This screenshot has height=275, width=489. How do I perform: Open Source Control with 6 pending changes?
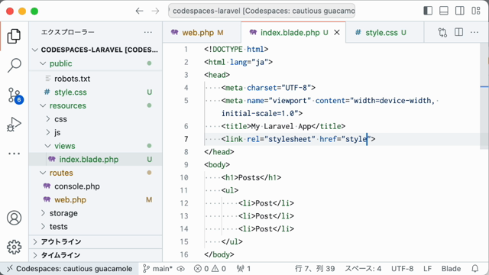(15, 95)
